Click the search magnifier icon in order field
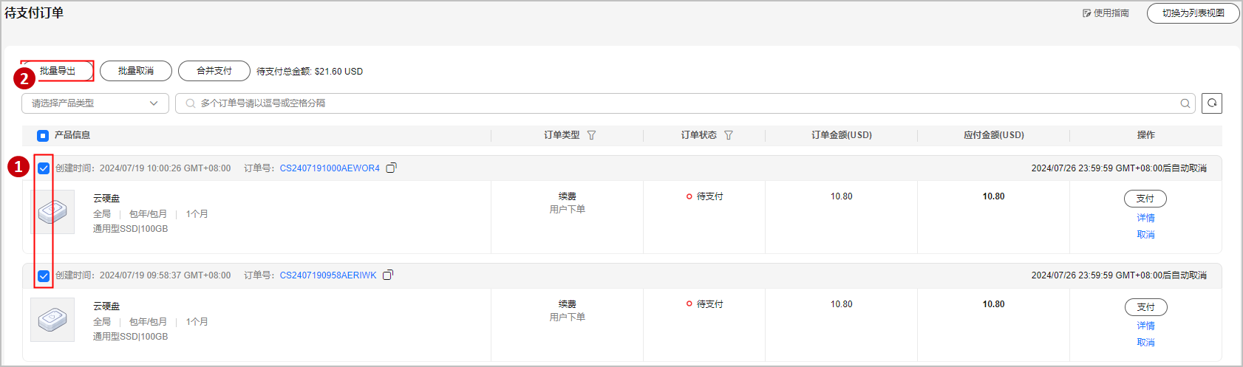Viewport: 1243px width, 367px height. point(1185,103)
